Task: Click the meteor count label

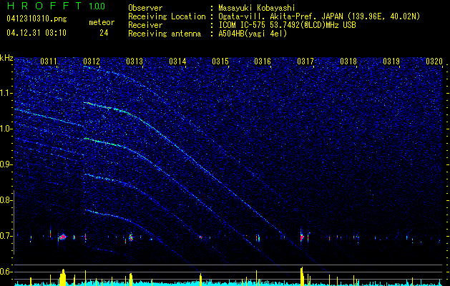Action: pyautogui.click(x=102, y=22)
